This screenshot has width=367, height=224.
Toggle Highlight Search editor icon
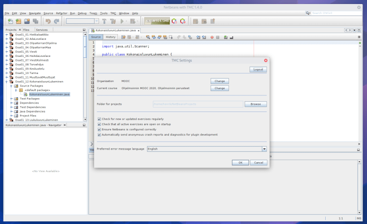pos(165,37)
